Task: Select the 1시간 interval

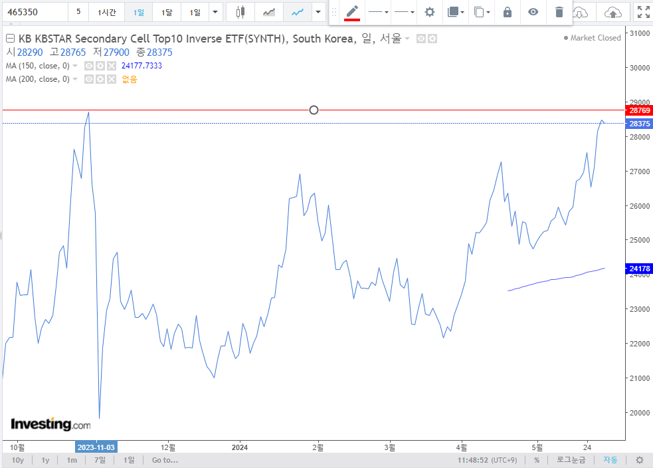Action: tap(106, 12)
